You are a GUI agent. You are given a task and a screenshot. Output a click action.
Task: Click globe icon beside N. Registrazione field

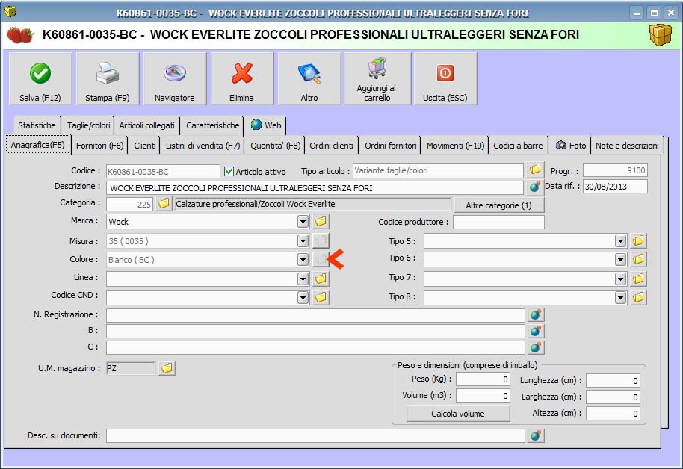pos(536,315)
